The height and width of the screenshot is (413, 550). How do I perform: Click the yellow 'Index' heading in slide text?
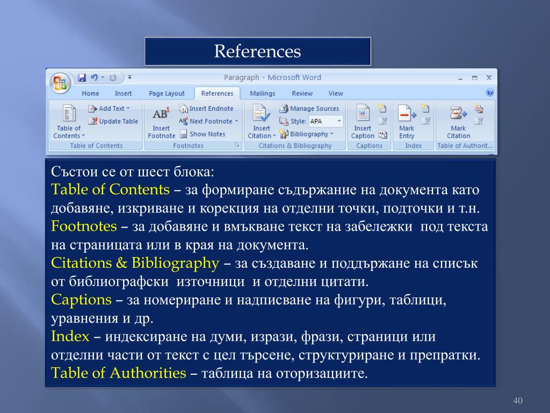[70, 336]
